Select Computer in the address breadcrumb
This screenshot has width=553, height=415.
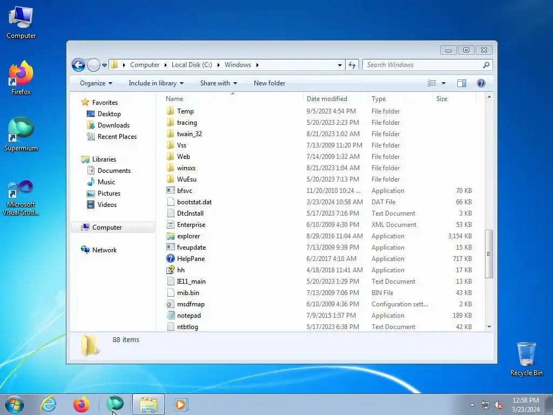(145, 65)
